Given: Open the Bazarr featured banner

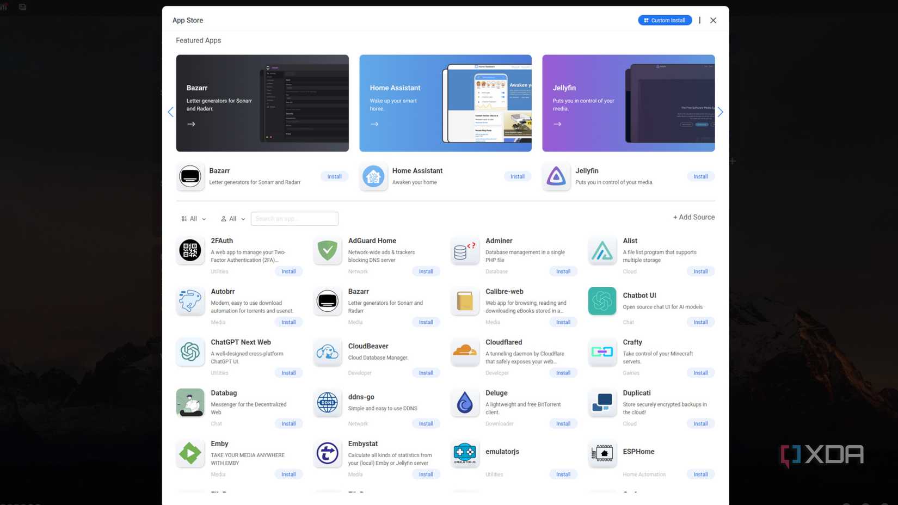Looking at the screenshot, I should click(262, 103).
